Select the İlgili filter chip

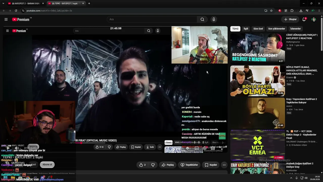point(246,29)
